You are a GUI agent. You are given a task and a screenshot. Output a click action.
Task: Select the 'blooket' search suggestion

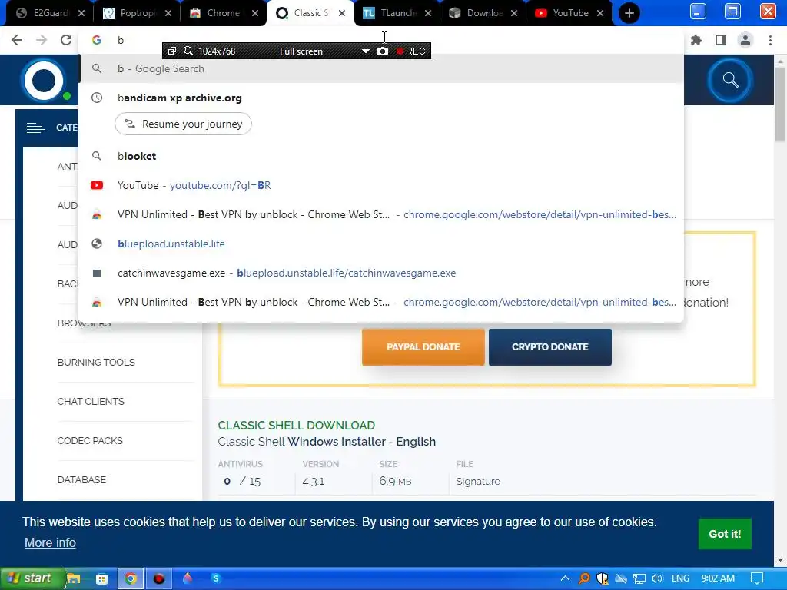tap(381, 156)
